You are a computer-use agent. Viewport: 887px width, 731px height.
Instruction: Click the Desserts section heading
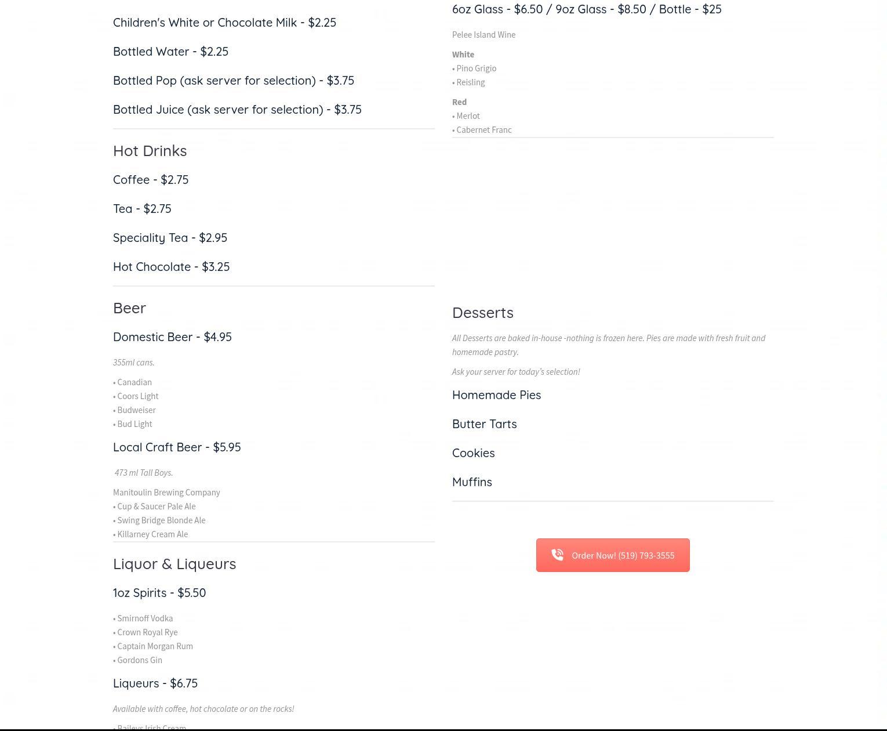[483, 313]
